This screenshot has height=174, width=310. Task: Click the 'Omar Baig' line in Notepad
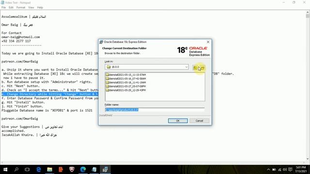pyautogui.click(x=17, y=25)
